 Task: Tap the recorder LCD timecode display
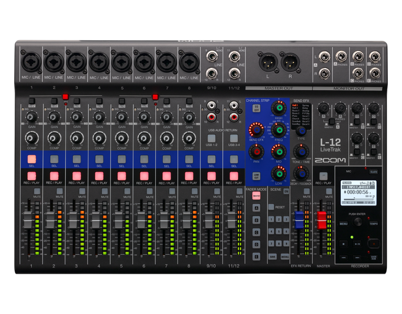[358, 192]
